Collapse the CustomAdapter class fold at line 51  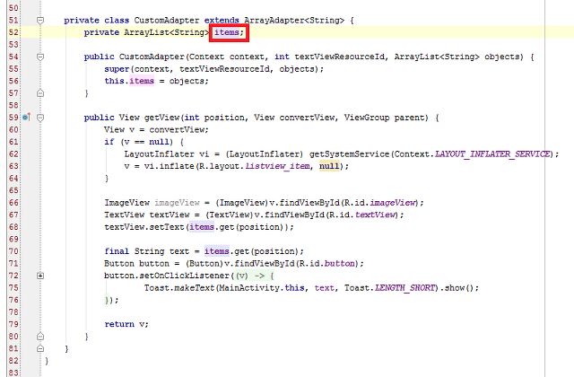click(40, 21)
